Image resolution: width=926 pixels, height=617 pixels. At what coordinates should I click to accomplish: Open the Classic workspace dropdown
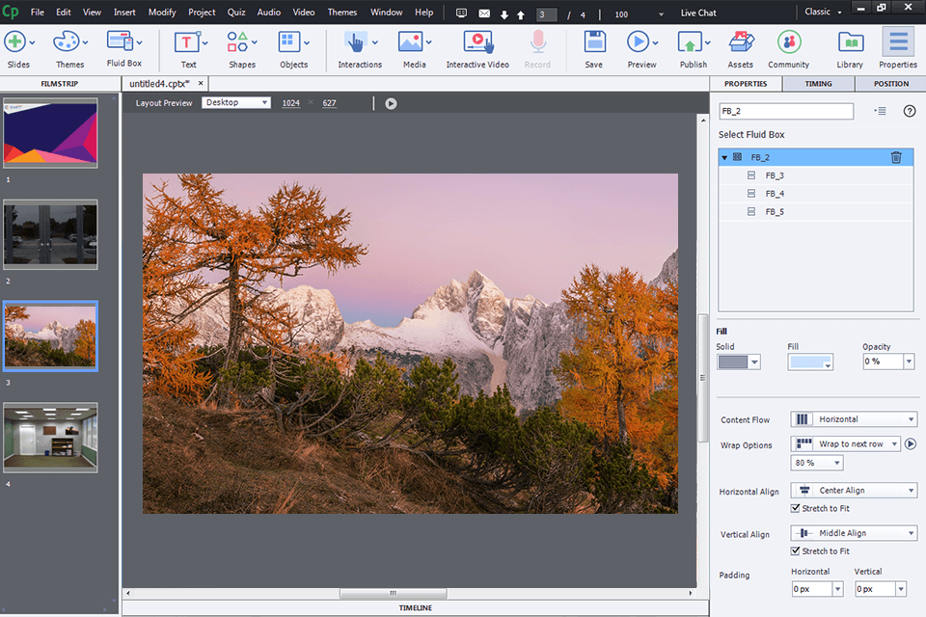point(823,12)
